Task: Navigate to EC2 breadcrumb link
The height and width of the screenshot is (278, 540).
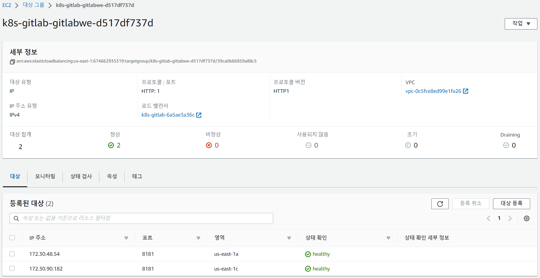Action: click(7, 5)
